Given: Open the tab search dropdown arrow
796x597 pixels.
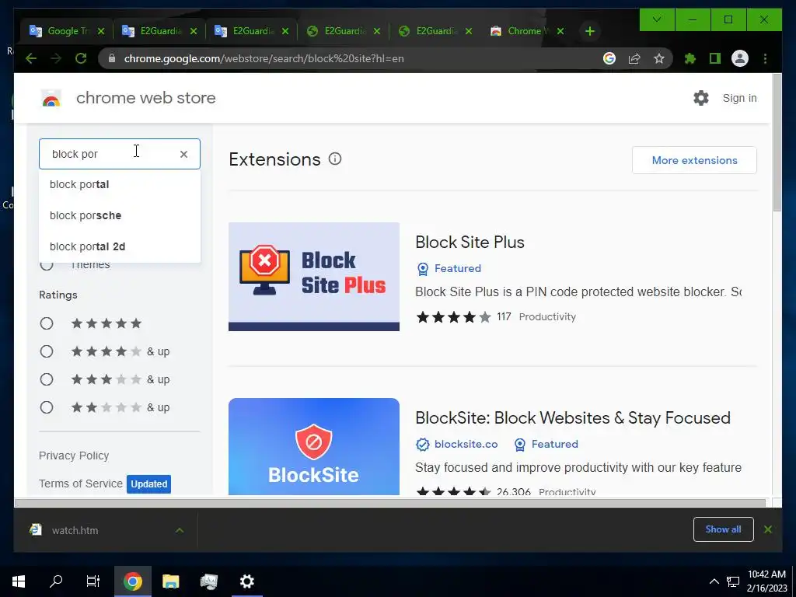Looking at the screenshot, I should (656, 19).
